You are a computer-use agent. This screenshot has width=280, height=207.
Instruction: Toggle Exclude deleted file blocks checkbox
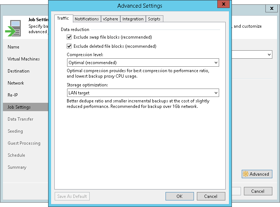[x=69, y=46]
